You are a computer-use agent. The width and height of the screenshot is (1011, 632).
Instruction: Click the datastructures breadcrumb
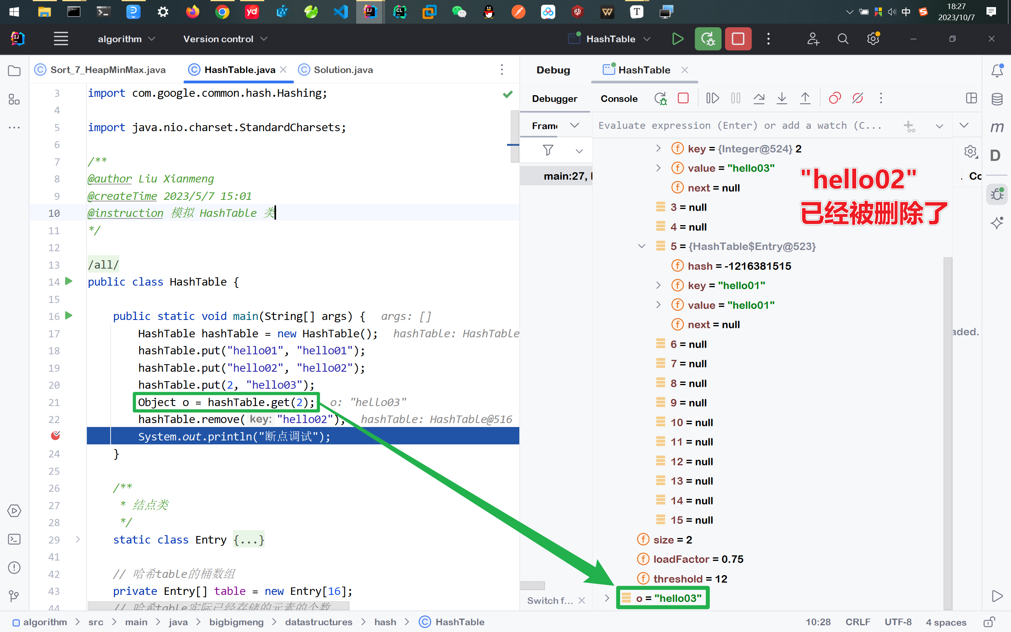[319, 622]
